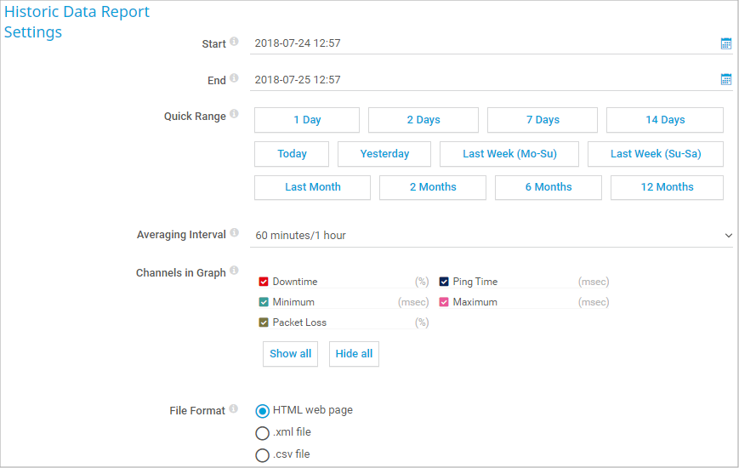Click info icon beside End label
The width and height of the screenshot is (739, 468).
[234, 78]
